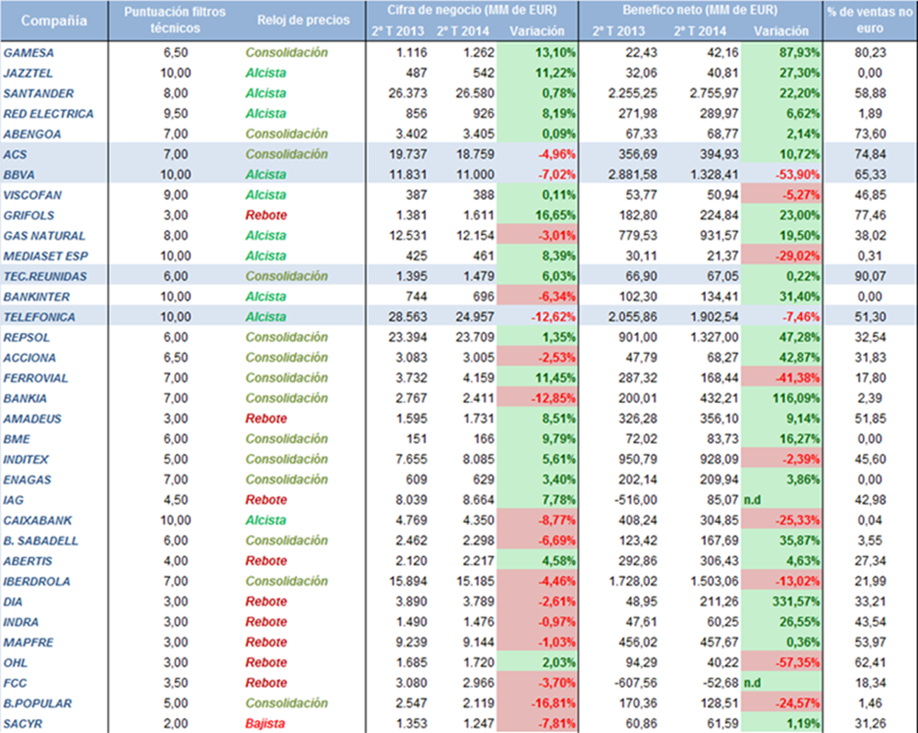Click the Benefico neto header

tap(700, 10)
